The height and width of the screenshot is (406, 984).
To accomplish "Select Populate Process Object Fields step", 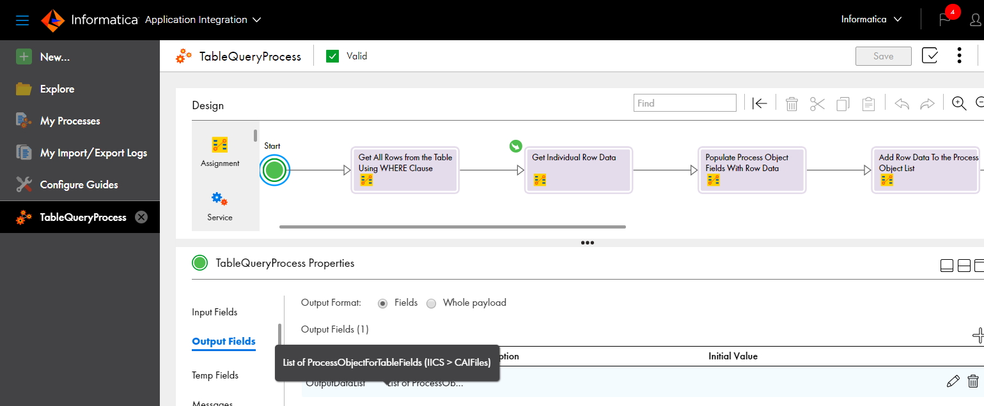I will tap(752, 170).
